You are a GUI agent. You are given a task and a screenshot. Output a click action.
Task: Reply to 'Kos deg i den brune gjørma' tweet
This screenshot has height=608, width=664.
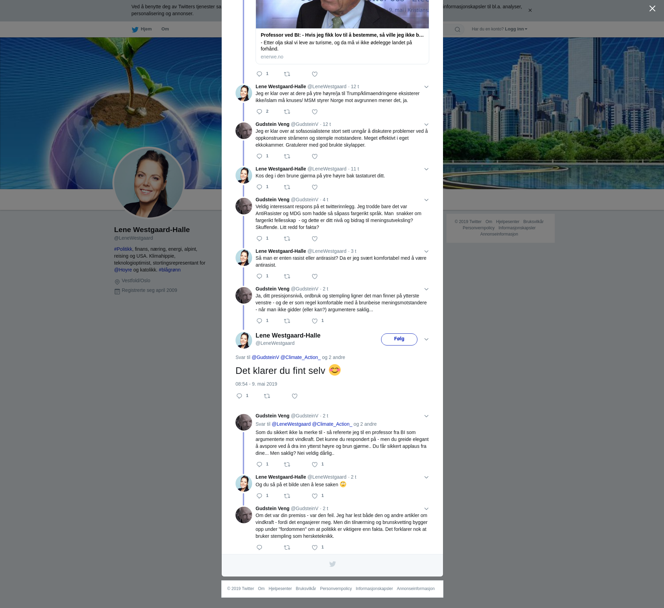(259, 187)
